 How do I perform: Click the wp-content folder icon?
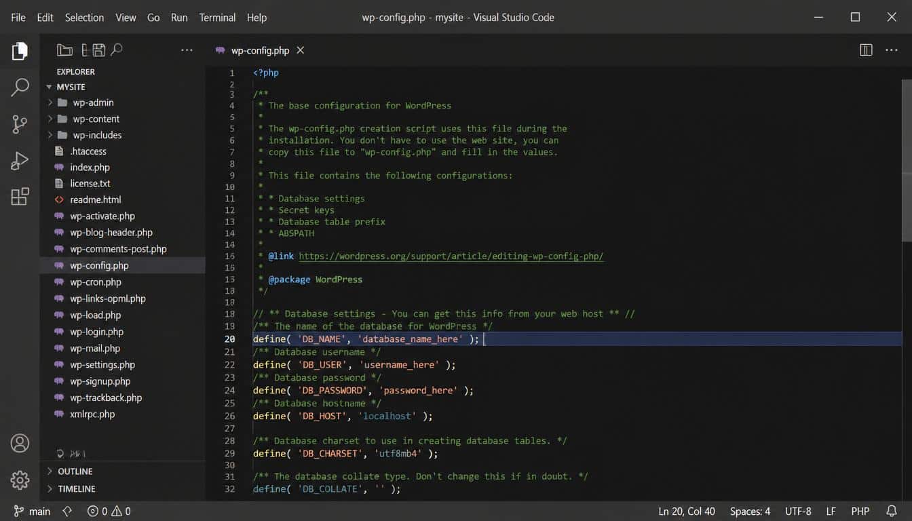(x=62, y=119)
